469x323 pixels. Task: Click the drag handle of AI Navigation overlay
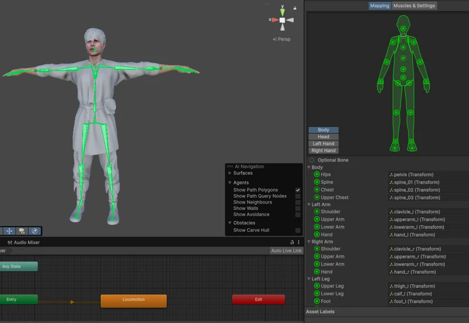tap(230, 166)
